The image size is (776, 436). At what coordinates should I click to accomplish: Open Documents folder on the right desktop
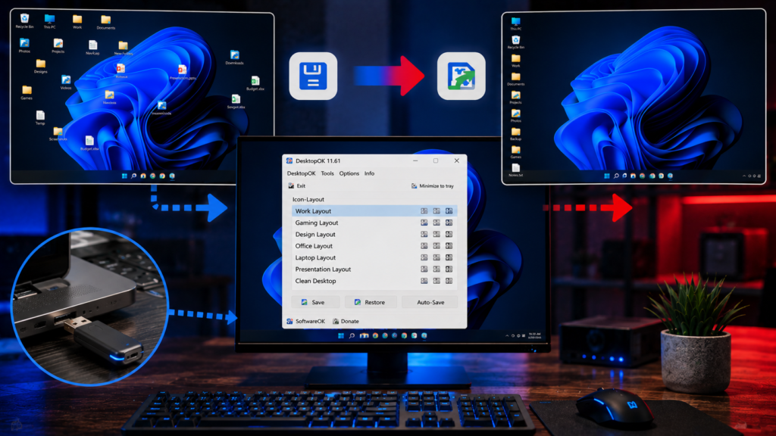coord(515,79)
